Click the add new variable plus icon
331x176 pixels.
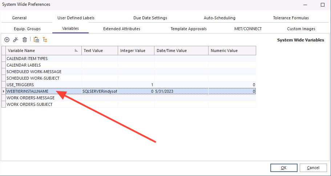pos(7,40)
